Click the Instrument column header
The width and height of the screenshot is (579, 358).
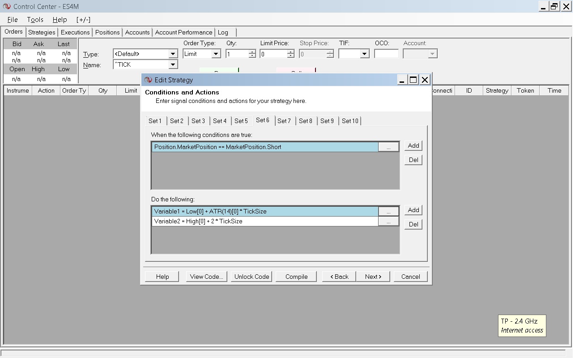point(18,90)
